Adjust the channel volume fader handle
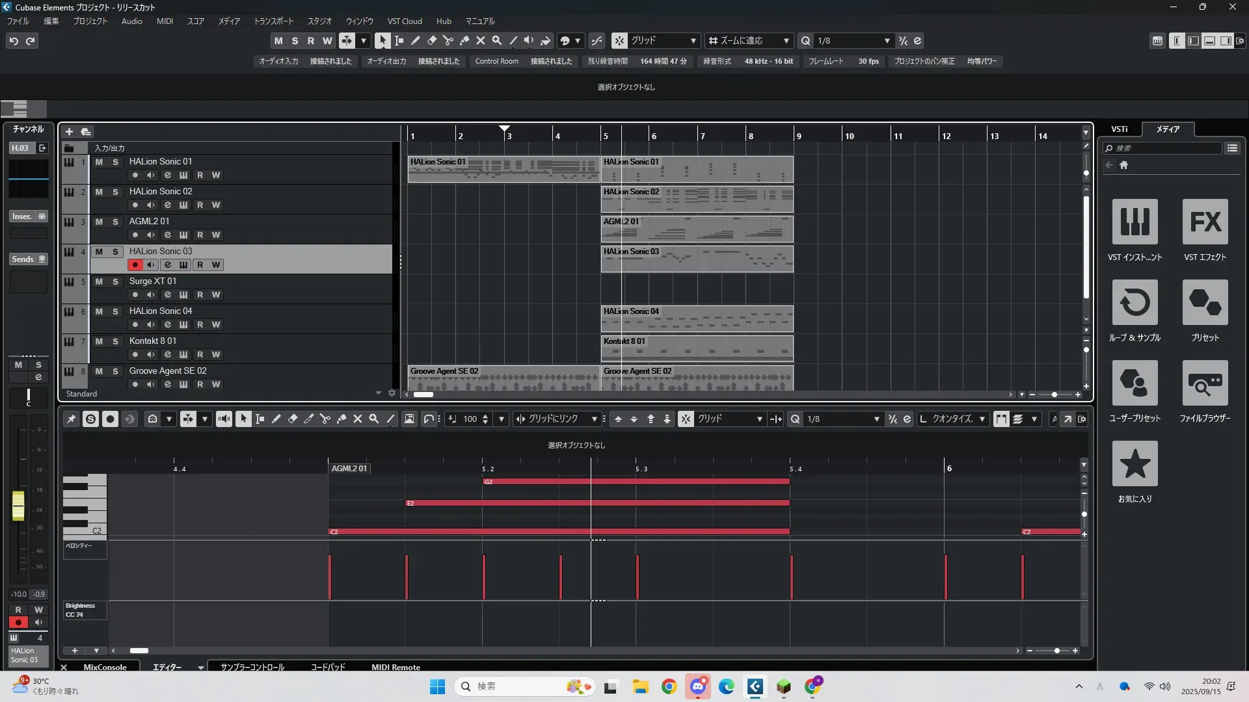This screenshot has height=702, width=1249. coord(18,506)
